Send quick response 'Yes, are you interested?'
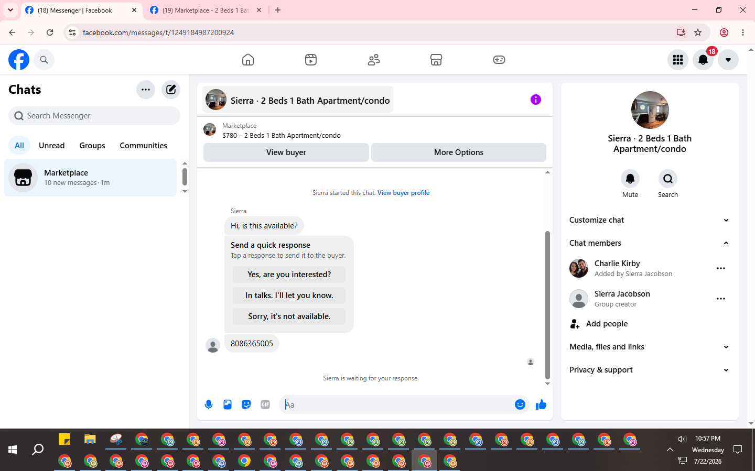The height and width of the screenshot is (471, 755). pyautogui.click(x=289, y=275)
